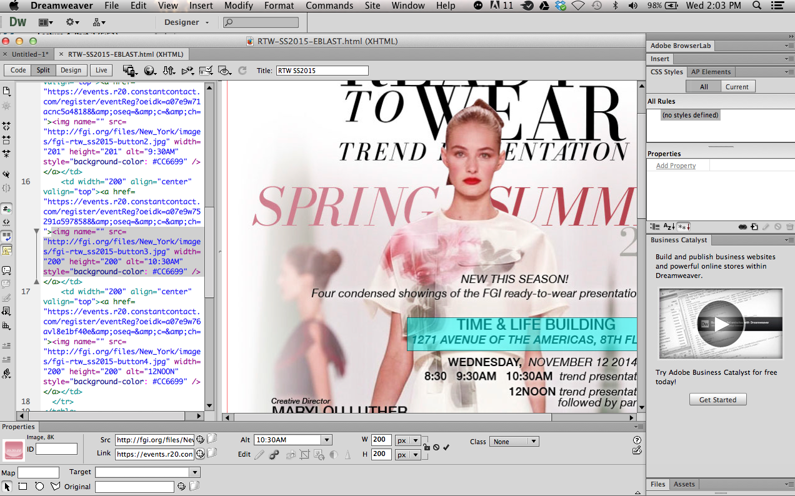Switch to Code view
The image size is (795, 496).
coord(18,71)
